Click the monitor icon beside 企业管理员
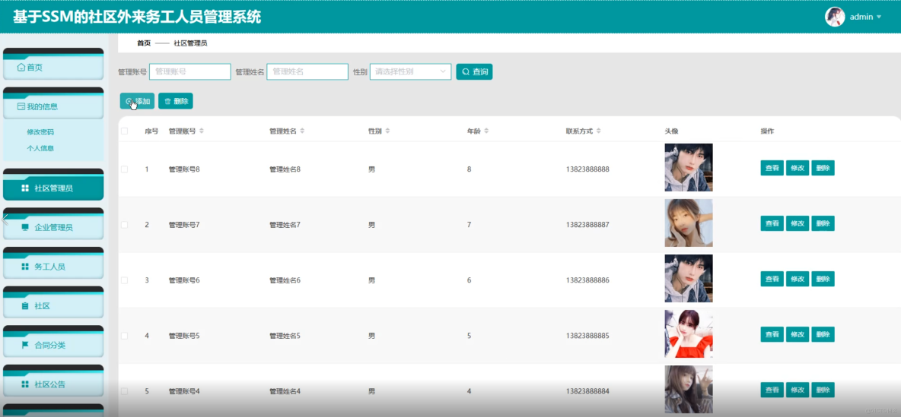Viewport: 901px width, 417px height. [x=24, y=227]
